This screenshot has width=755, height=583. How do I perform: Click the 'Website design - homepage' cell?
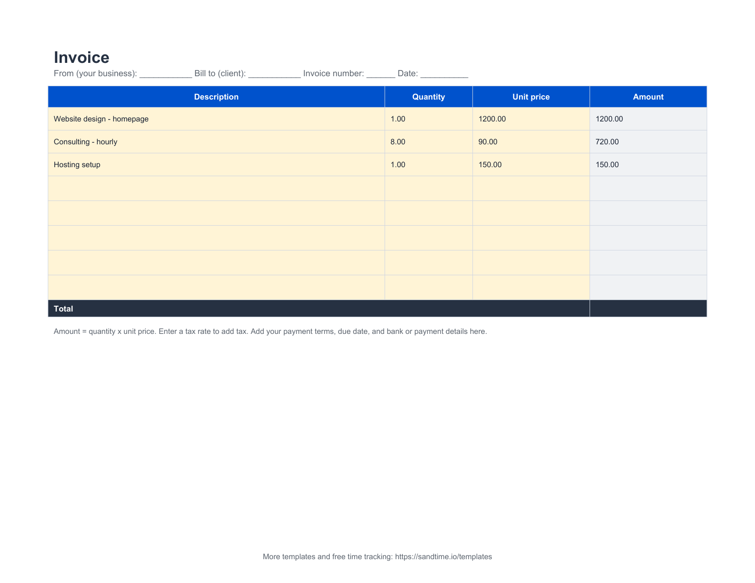click(216, 119)
